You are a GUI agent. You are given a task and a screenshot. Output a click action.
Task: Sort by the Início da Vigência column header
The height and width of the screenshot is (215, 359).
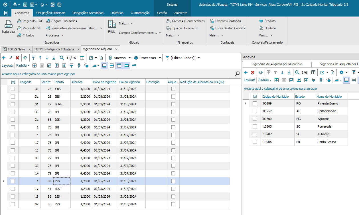point(104,82)
